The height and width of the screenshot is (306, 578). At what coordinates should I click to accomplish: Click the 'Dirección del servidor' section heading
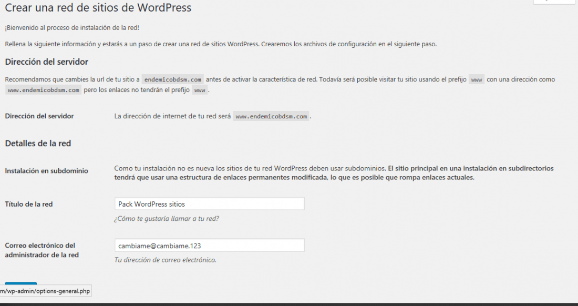click(x=46, y=62)
